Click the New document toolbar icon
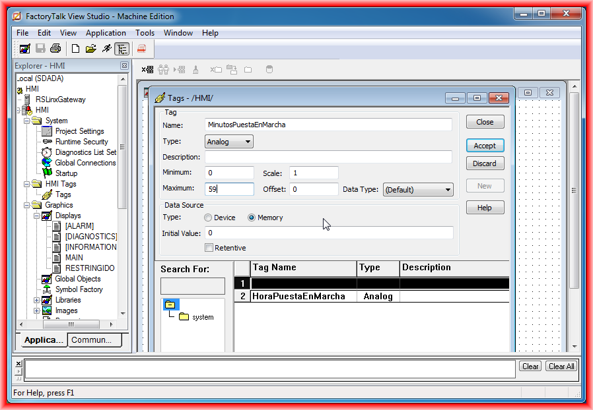Image resolution: width=593 pixels, height=410 pixels. tap(75, 49)
